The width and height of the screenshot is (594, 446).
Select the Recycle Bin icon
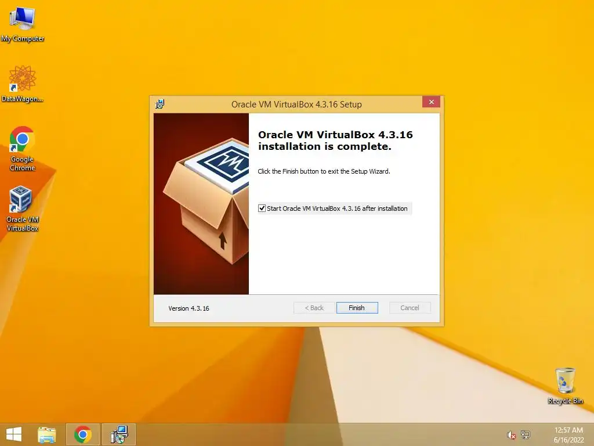pos(565,386)
